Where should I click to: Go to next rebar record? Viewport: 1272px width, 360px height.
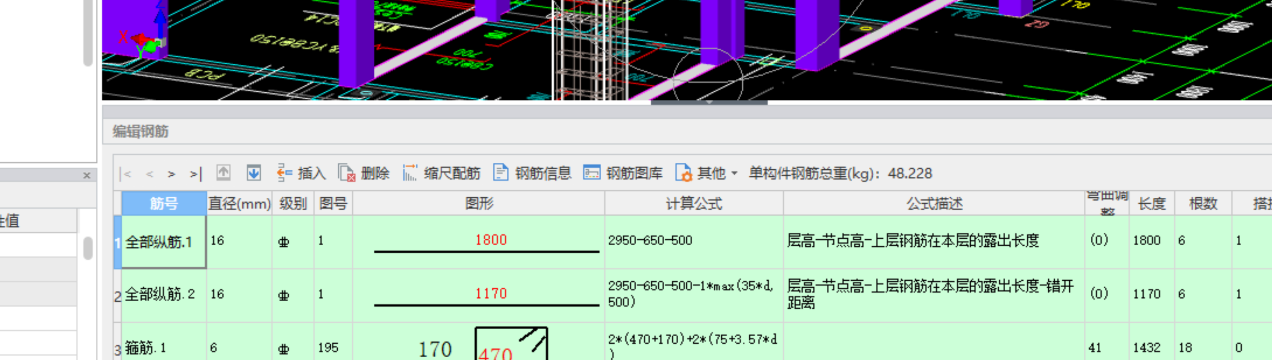pyautogui.click(x=171, y=173)
